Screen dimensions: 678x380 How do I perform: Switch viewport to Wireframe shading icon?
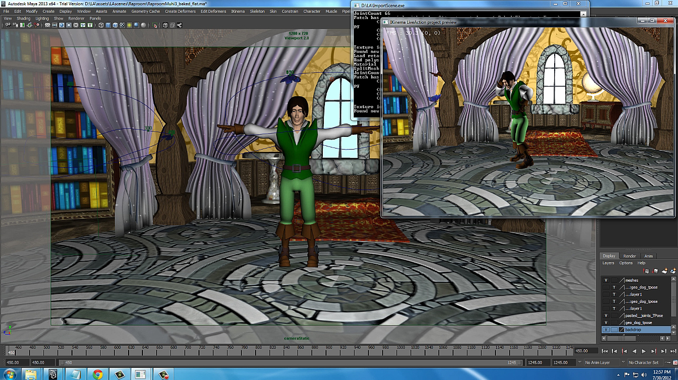[101, 25]
